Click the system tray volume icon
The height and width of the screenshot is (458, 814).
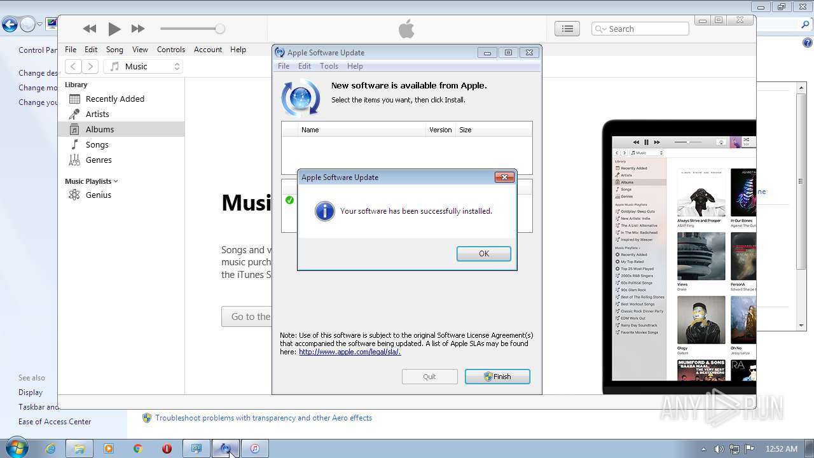(719, 449)
